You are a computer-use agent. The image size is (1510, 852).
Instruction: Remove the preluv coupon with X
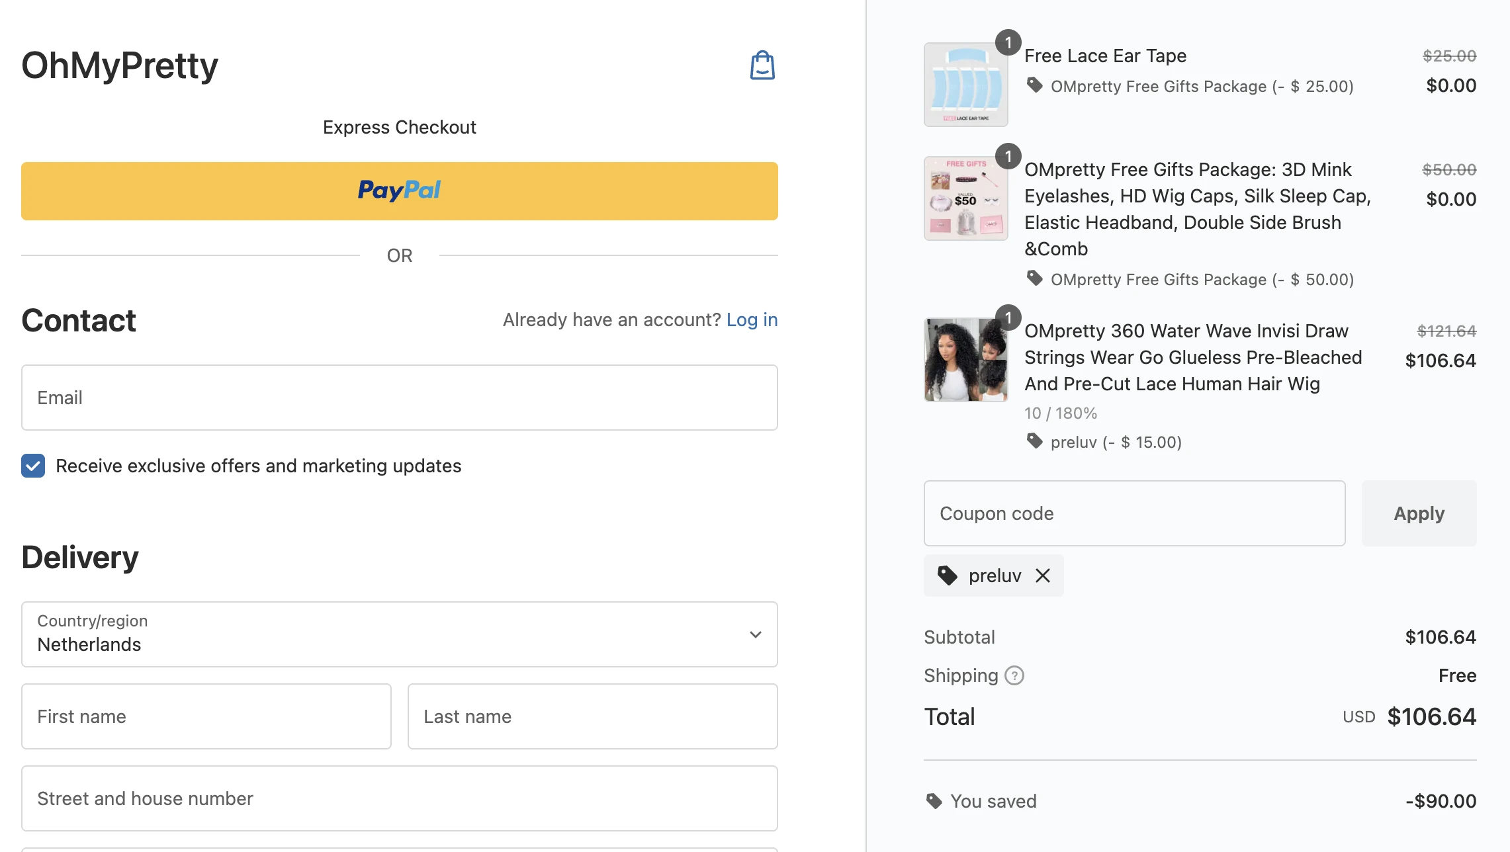pyautogui.click(x=1043, y=575)
